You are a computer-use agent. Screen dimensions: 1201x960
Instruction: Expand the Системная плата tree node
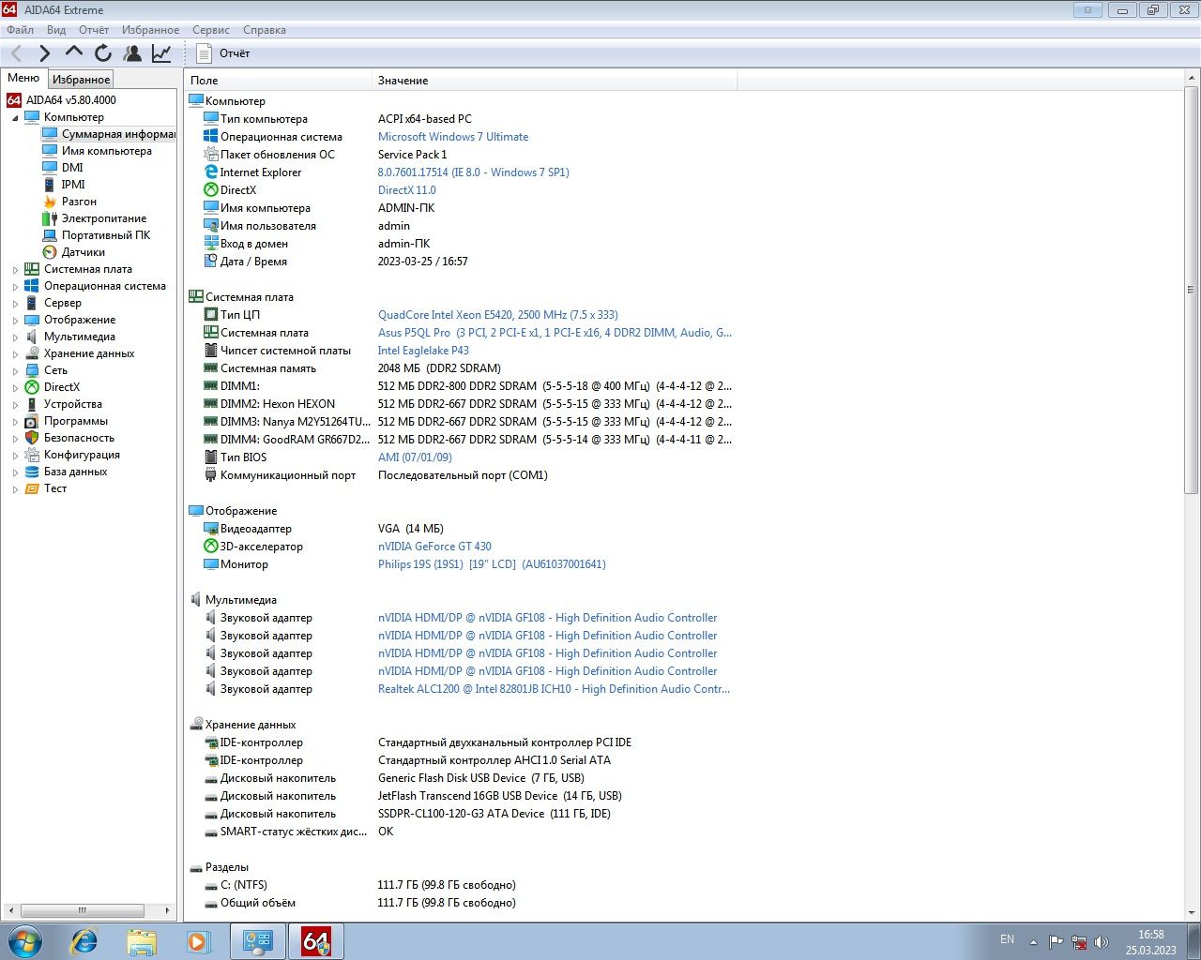click(15, 270)
